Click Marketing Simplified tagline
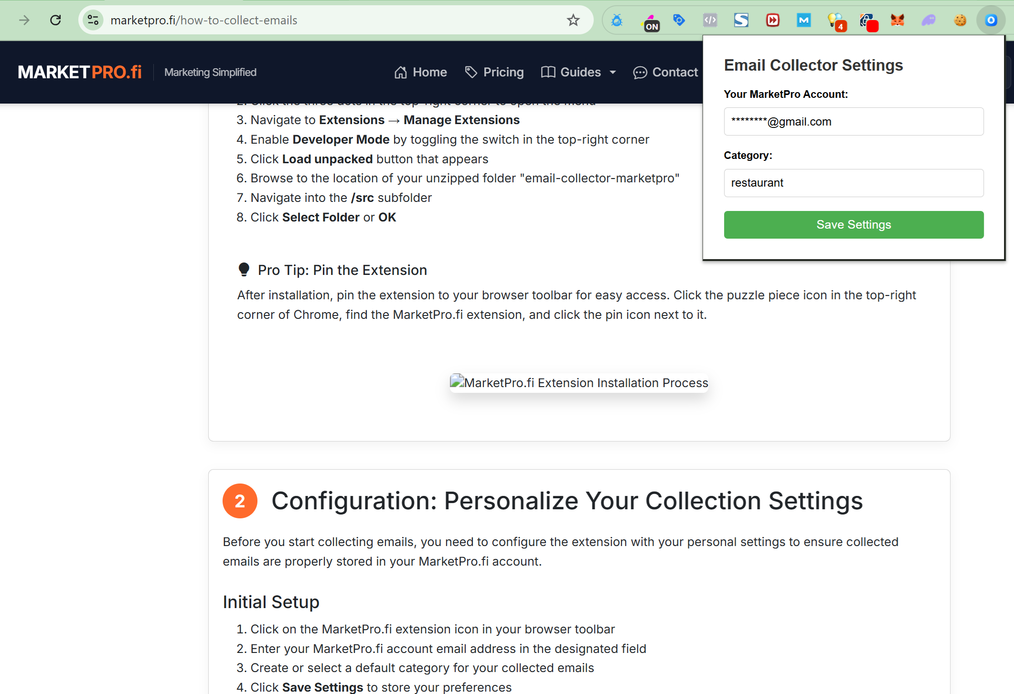The image size is (1014, 694). pos(210,72)
